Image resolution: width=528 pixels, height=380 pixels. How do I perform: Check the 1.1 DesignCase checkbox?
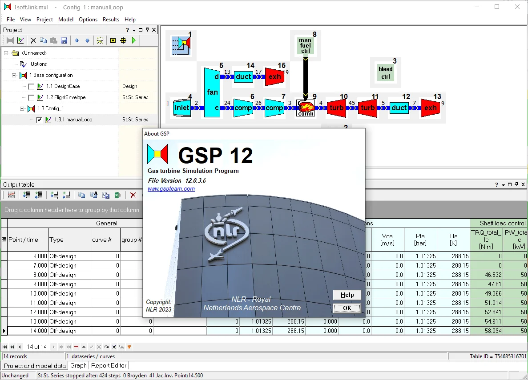click(x=31, y=87)
